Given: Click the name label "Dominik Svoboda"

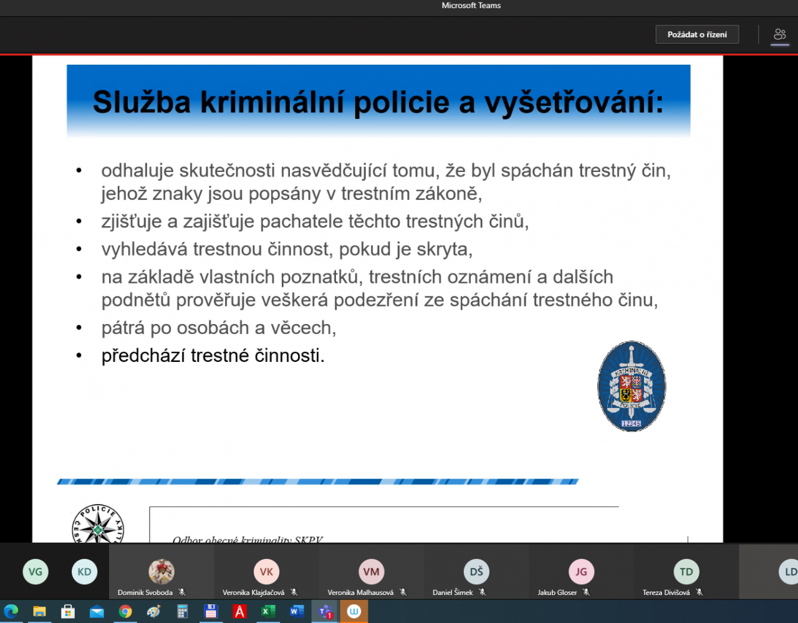Looking at the screenshot, I should [145, 592].
